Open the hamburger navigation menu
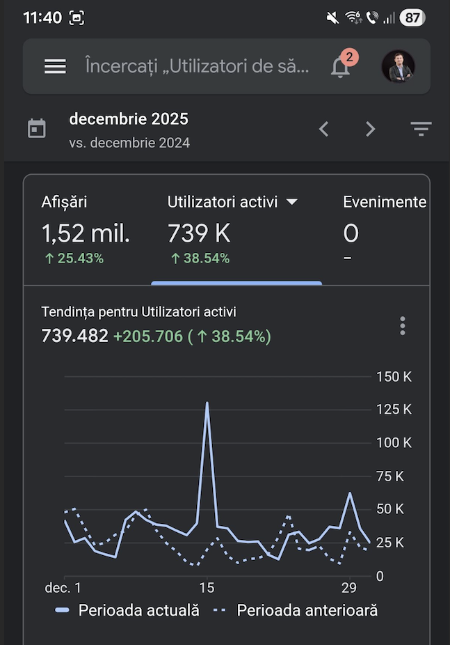The height and width of the screenshot is (645, 450). point(55,66)
